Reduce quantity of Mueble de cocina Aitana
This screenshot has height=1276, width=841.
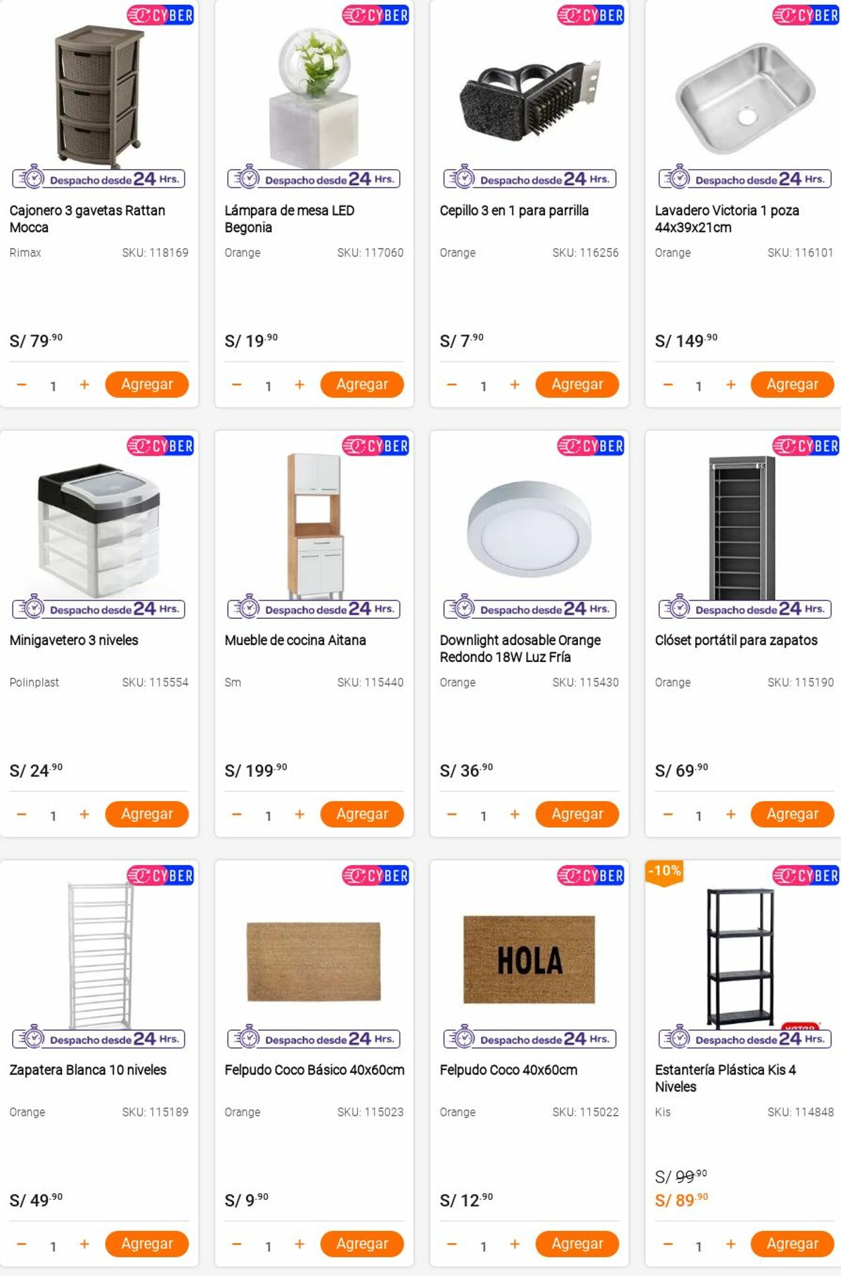coord(237,814)
